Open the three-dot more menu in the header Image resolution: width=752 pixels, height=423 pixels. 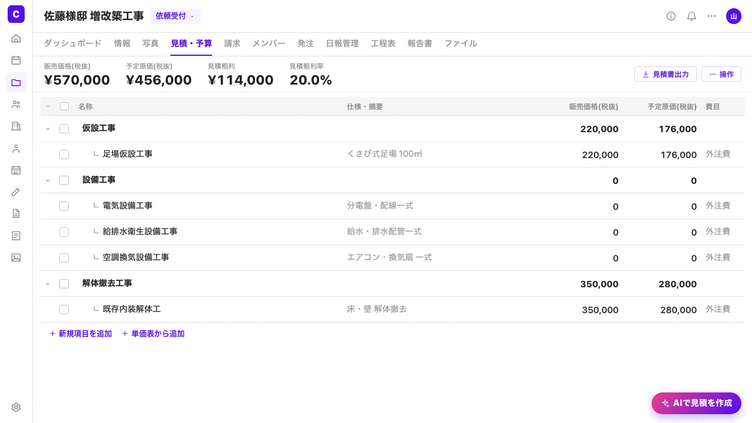tap(711, 16)
